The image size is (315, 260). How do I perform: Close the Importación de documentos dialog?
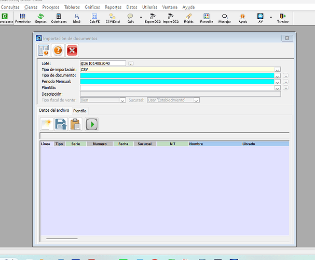[287, 38]
